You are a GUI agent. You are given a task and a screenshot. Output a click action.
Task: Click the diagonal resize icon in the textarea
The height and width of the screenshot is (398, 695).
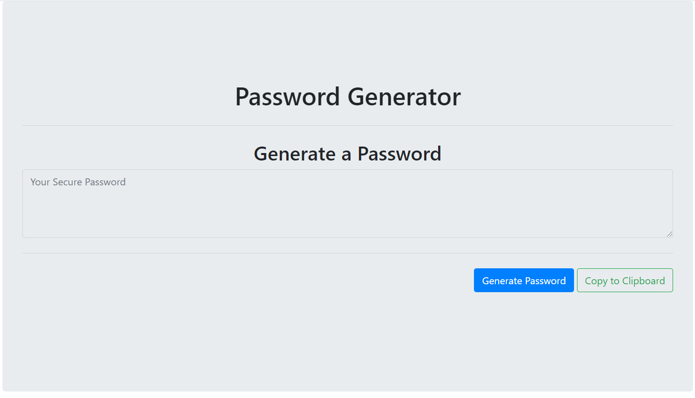point(670,234)
